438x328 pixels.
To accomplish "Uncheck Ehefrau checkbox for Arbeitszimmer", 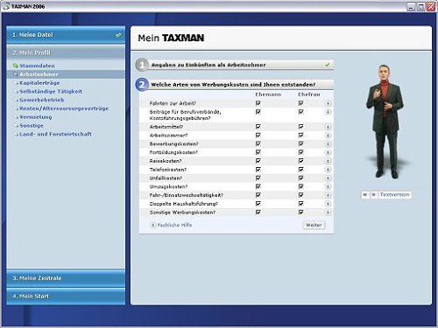I will pos(300,136).
